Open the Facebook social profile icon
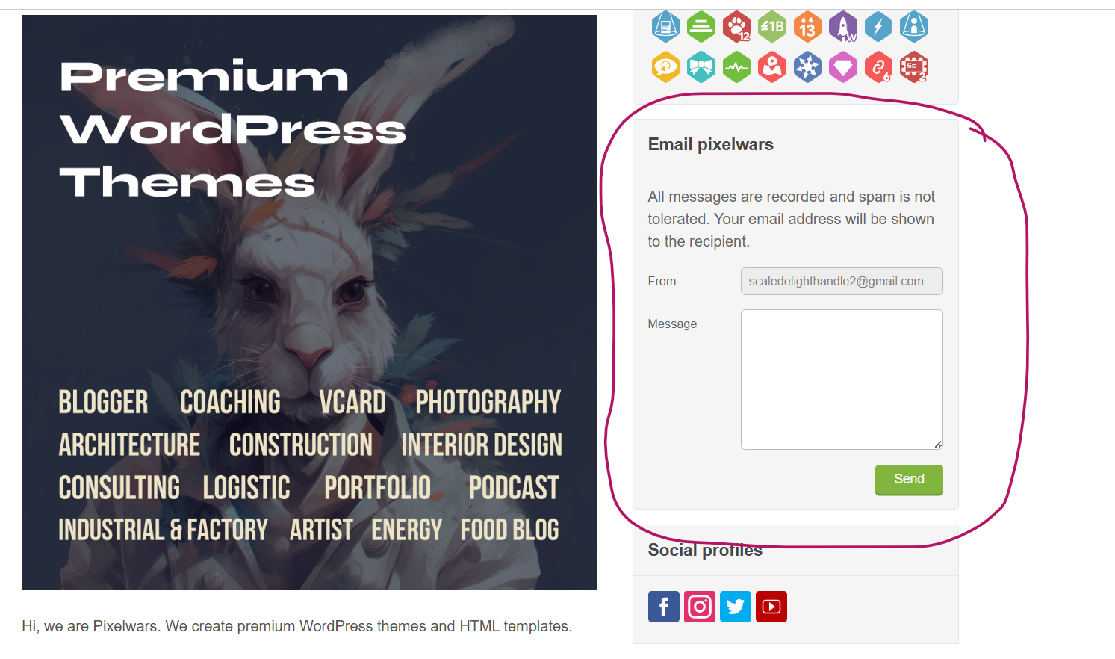The height and width of the screenshot is (659, 1115). tap(663, 607)
